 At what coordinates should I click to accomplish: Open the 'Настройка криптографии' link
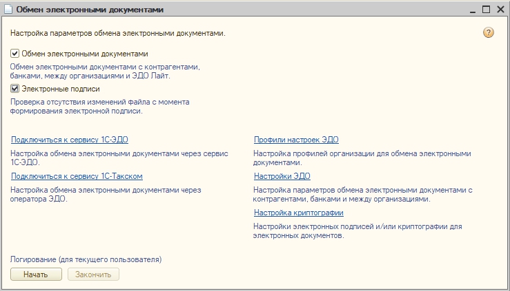[x=299, y=213]
